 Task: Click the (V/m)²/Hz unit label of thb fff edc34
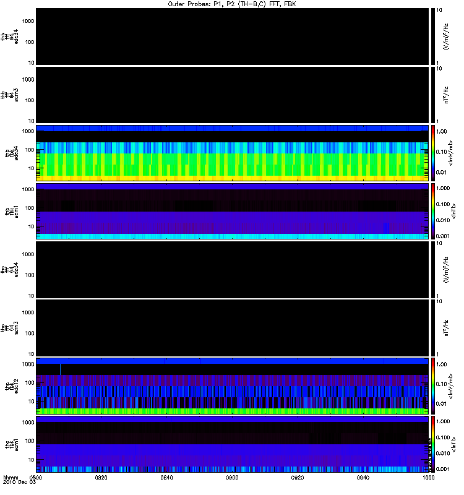click(x=445, y=37)
